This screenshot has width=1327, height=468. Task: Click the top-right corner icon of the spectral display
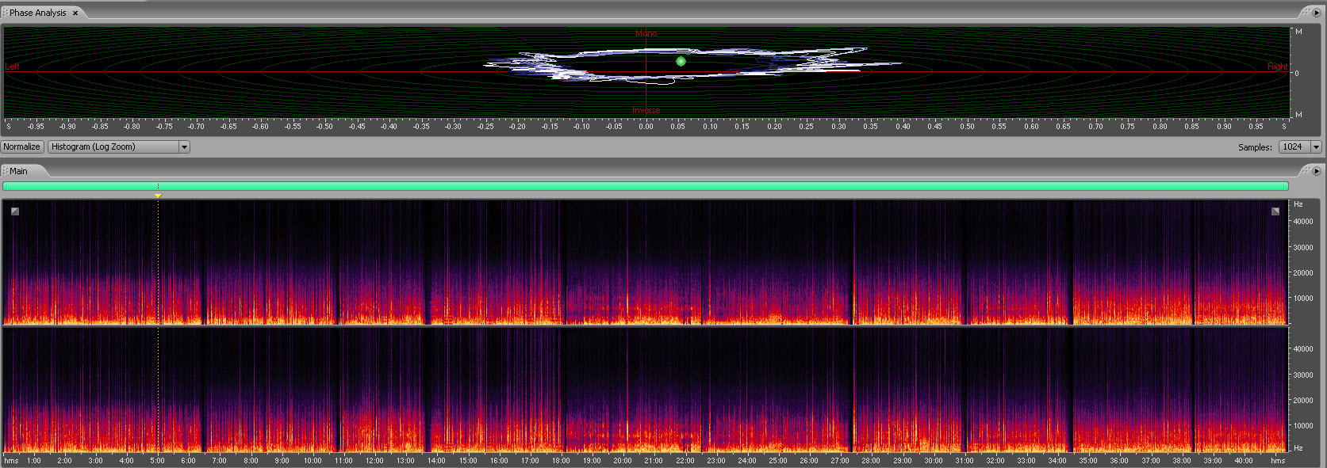pyautogui.click(x=1275, y=211)
